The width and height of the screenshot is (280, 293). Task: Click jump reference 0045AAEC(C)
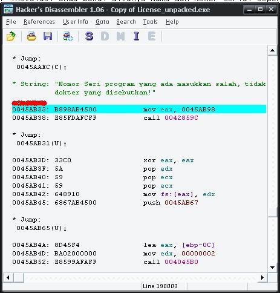41,67
